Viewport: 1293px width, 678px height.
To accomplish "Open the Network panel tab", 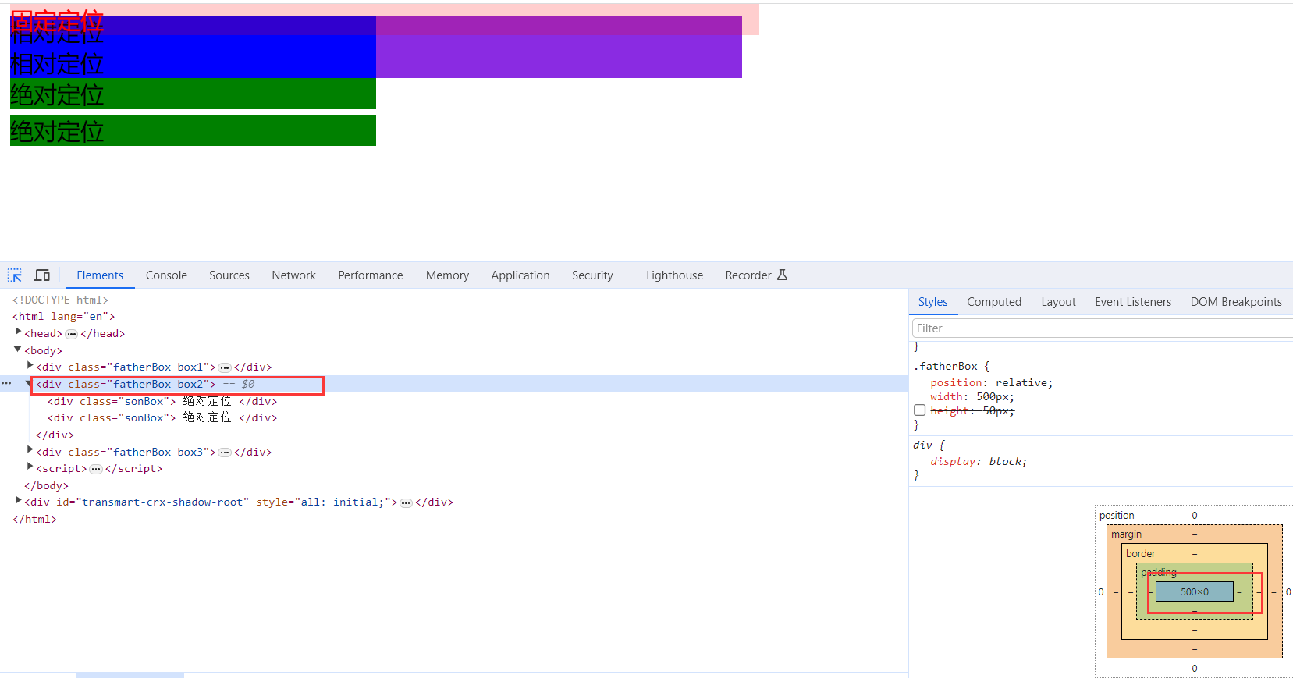I will [293, 275].
